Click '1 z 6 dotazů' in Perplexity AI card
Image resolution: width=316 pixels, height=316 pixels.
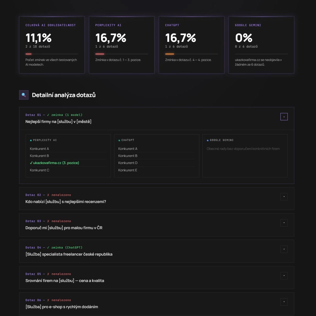106,47
